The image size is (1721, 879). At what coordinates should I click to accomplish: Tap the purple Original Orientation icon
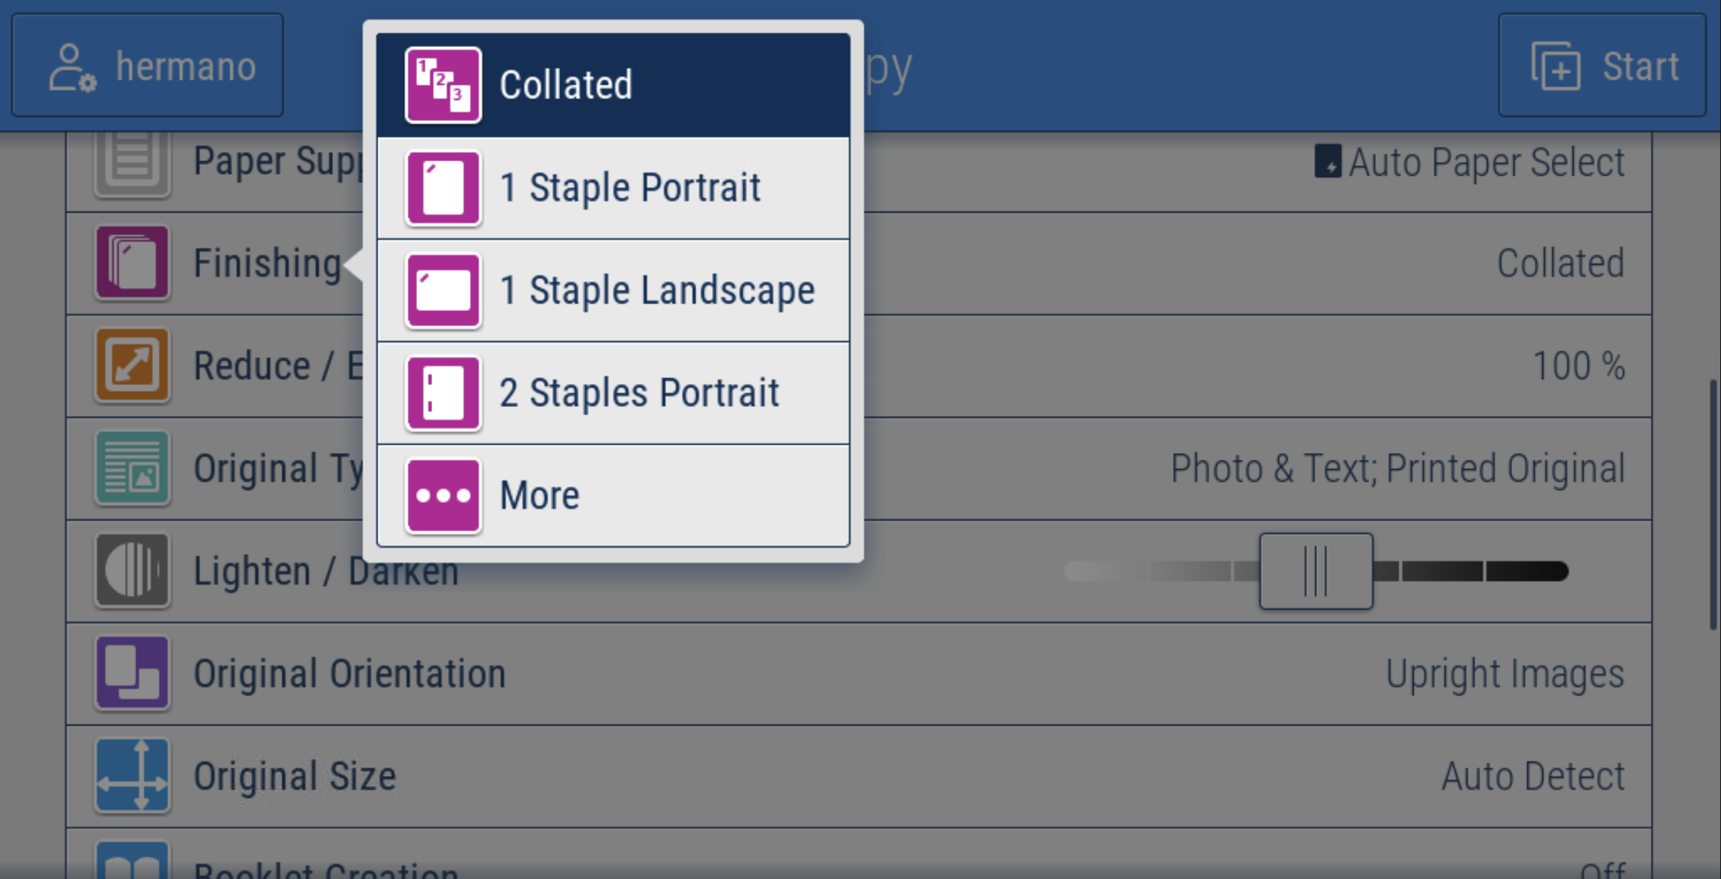coord(132,673)
